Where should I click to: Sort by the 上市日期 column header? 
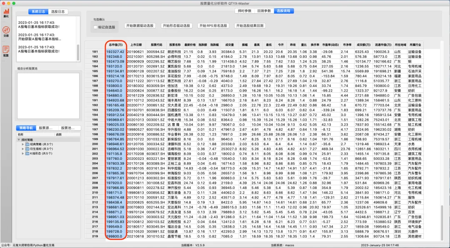(x=136, y=45)
